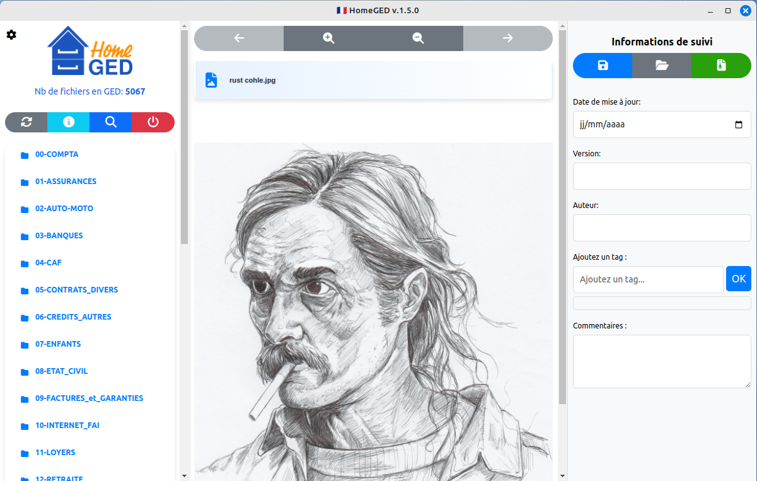This screenshot has width=757, height=481.
Task: Click the refresh icon button
Action: 26,122
